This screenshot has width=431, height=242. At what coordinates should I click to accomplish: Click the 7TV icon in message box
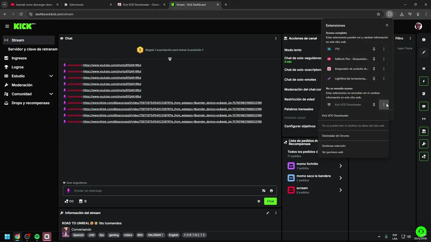264,191
